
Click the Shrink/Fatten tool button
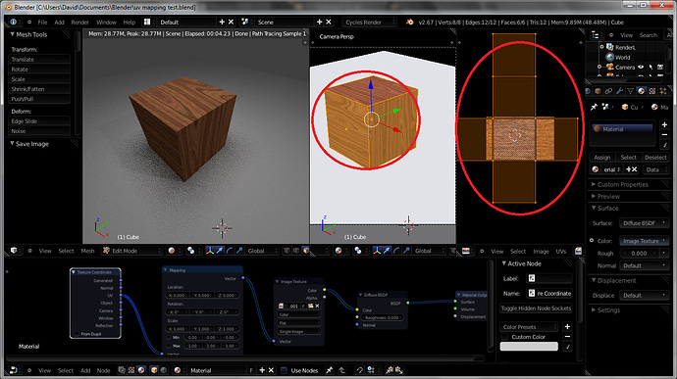tap(39, 89)
